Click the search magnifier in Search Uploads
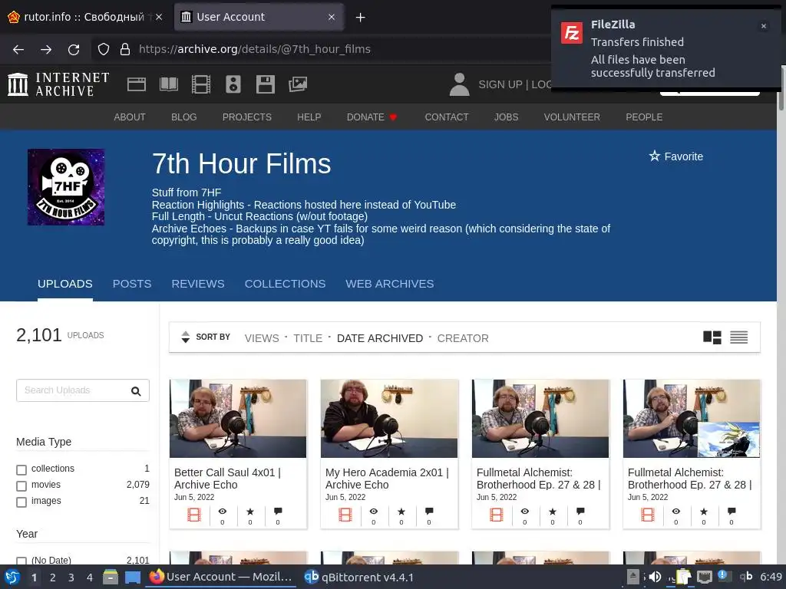Viewport: 786px width, 589px height. 136,391
